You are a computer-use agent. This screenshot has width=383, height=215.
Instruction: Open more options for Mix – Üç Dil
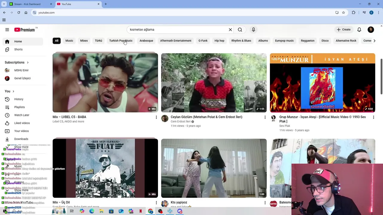(156, 203)
